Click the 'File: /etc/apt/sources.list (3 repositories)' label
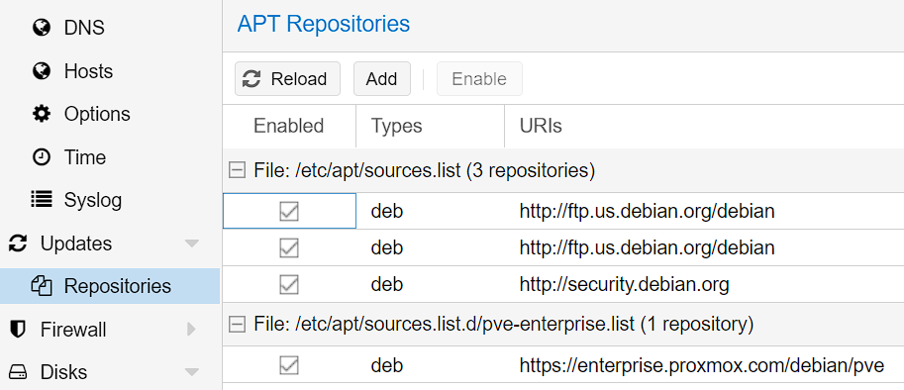Image resolution: width=904 pixels, height=390 pixels. click(x=425, y=170)
